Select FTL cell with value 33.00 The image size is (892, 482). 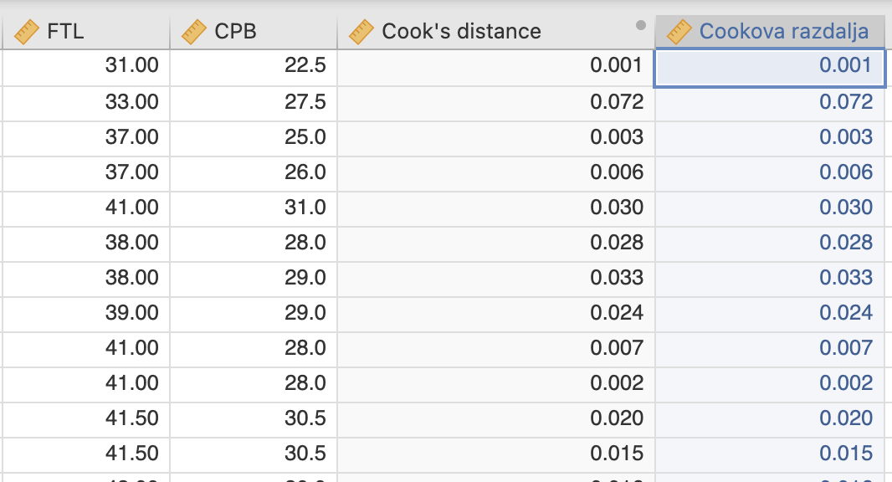tap(86, 104)
